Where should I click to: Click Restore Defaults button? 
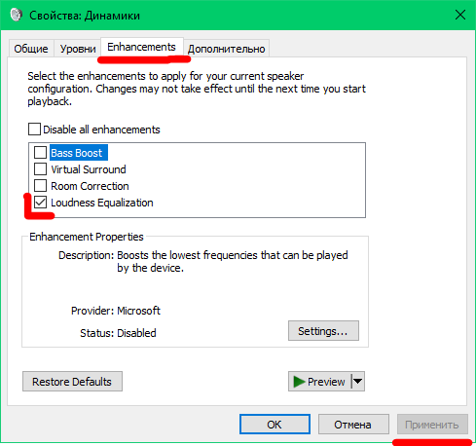point(72,382)
